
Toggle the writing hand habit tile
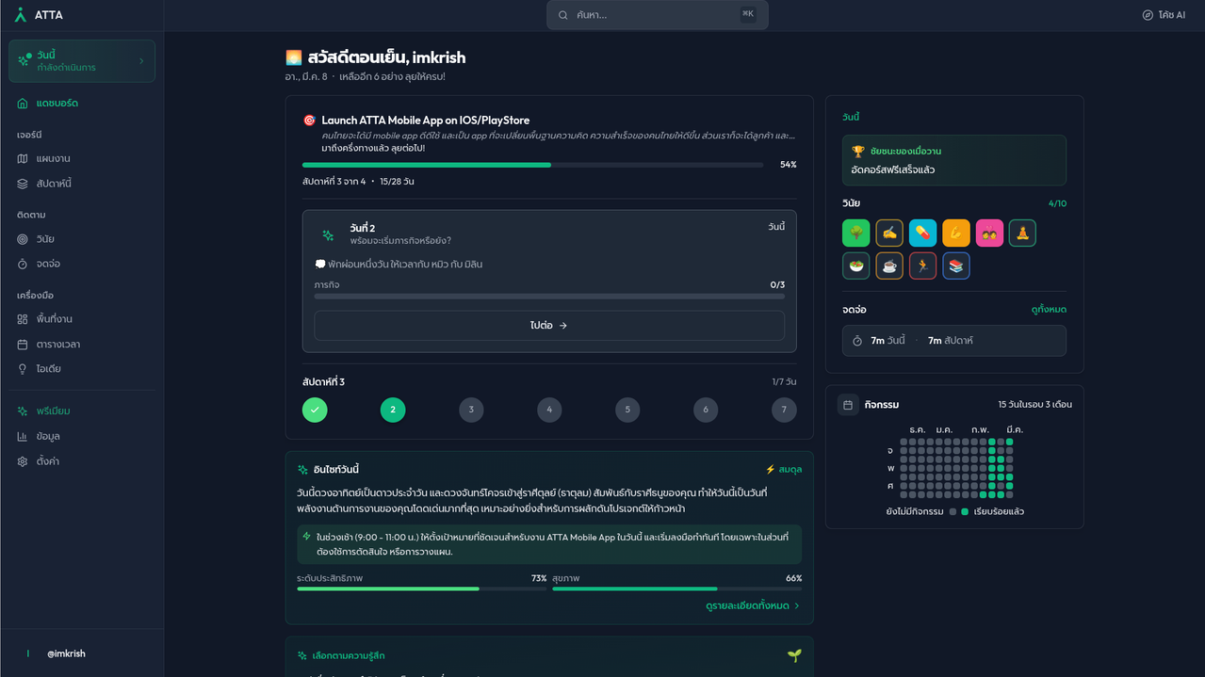click(x=889, y=233)
